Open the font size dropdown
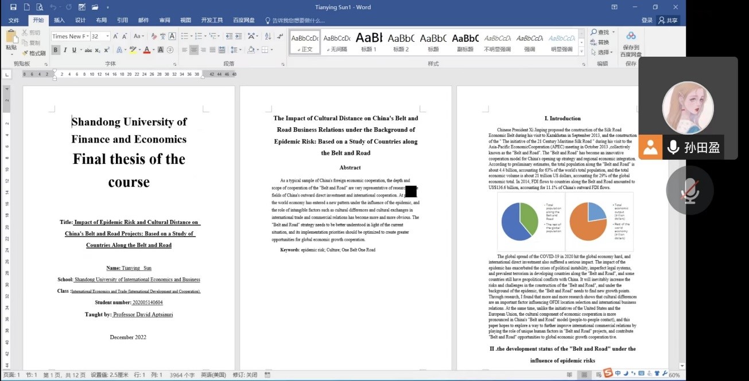The height and width of the screenshot is (381, 749). click(108, 36)
